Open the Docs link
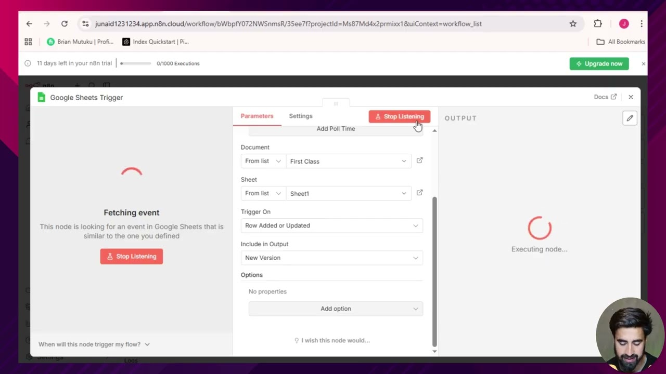Viewport: 666px width, 374px height. pos(605,97)
